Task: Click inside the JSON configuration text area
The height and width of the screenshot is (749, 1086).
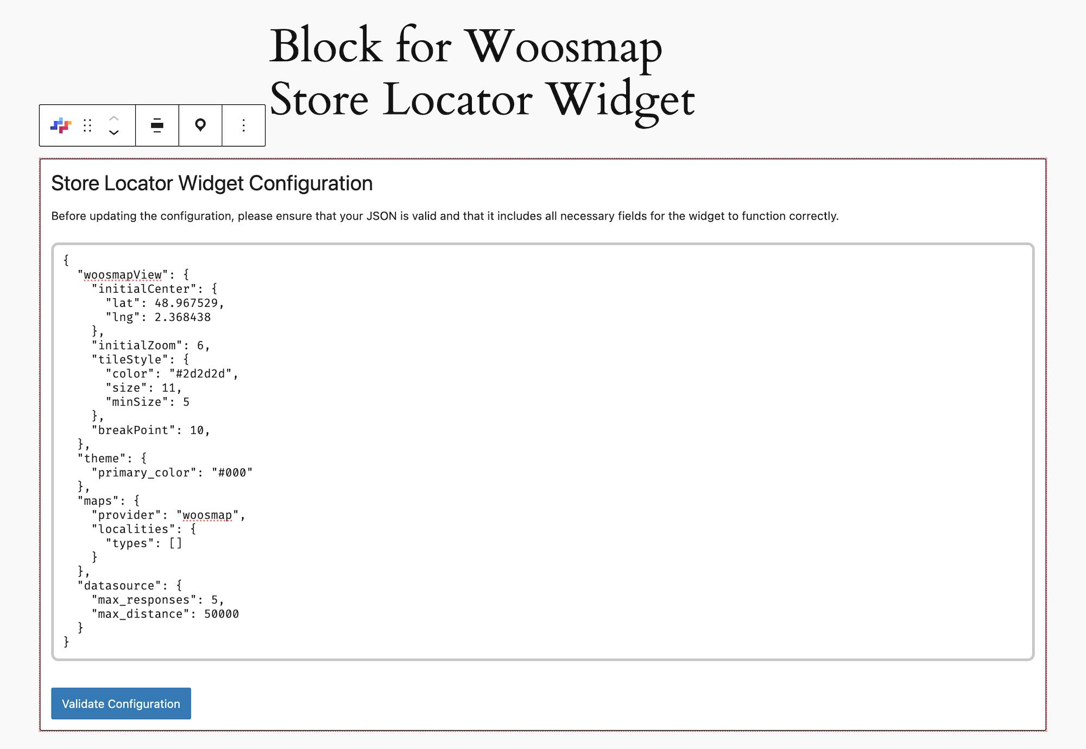Action: coord(543,452)
